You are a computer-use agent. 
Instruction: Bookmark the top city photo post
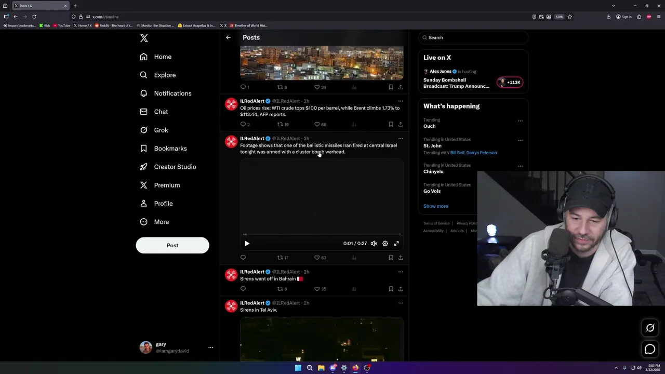click(x=391, y=87)
